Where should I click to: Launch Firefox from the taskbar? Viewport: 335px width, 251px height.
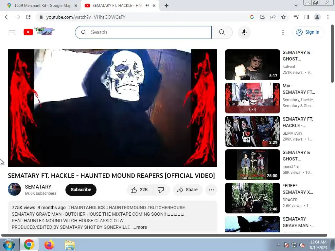point(49,244)
